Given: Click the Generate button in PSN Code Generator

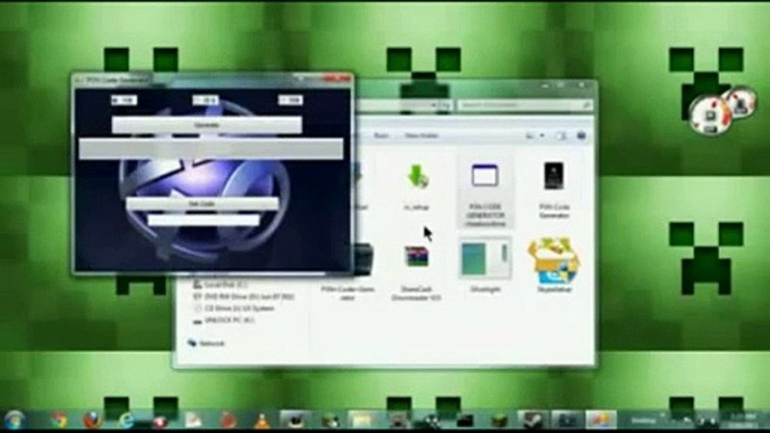Looking at the screenshot, I should coord(206,125).
